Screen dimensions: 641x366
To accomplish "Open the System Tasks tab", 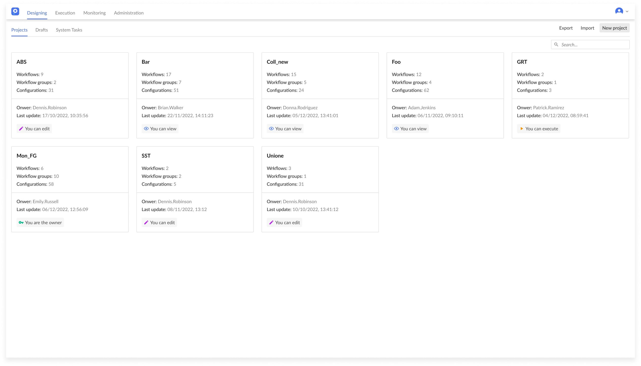I will tap(69, 30).
